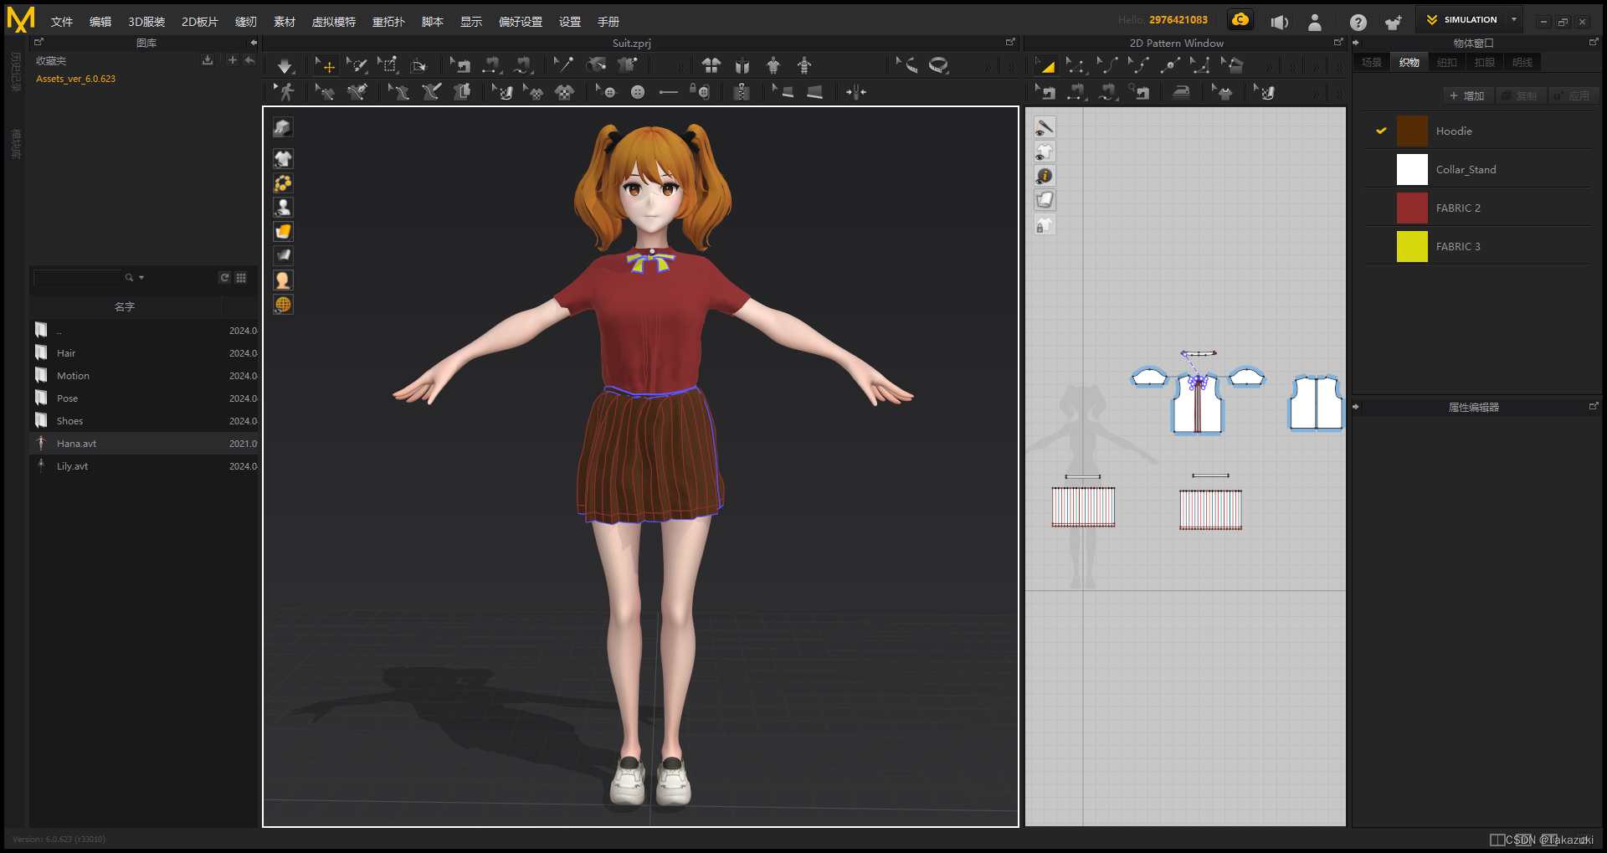Choose the Zipper tool in 3D toolbar
The image size is (1607, 853).
pyautogui.click(x=741, y=92)
